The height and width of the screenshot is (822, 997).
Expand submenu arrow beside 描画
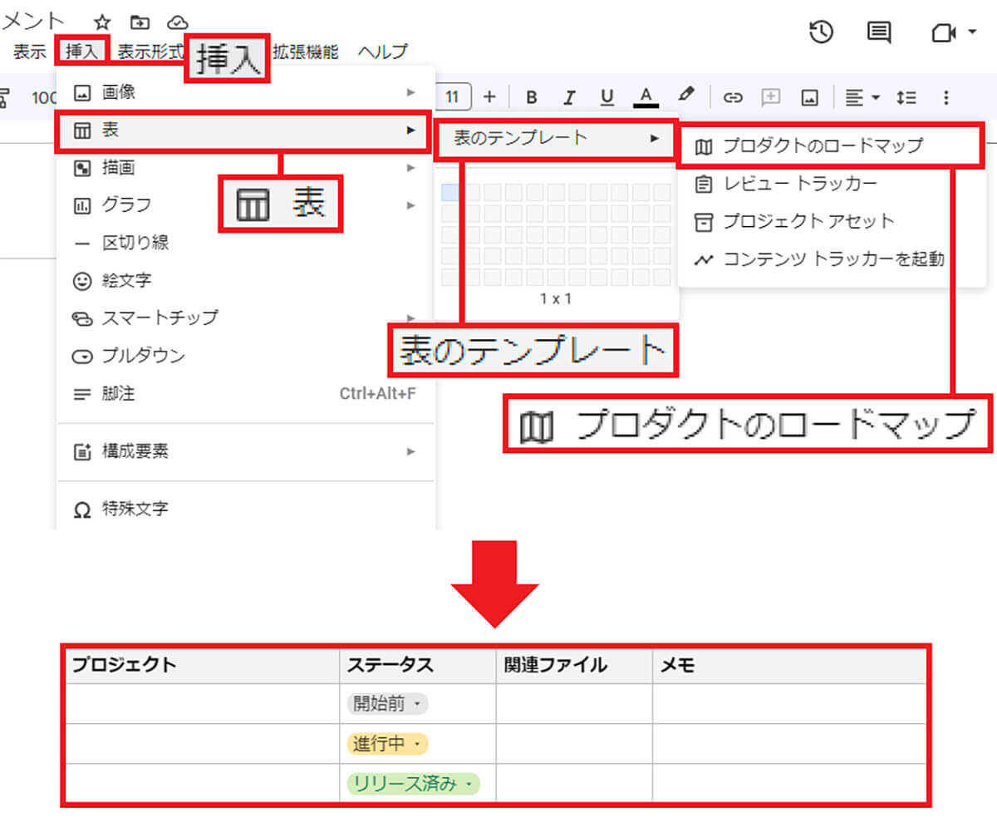click(410, 168)
